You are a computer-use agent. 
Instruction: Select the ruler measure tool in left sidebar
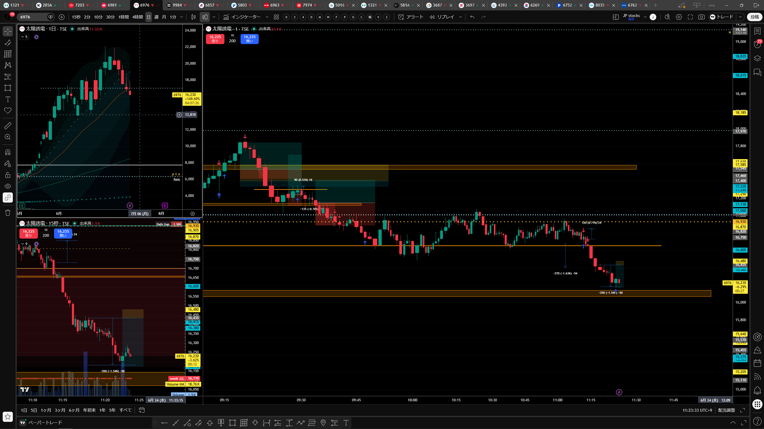[8, 126]
